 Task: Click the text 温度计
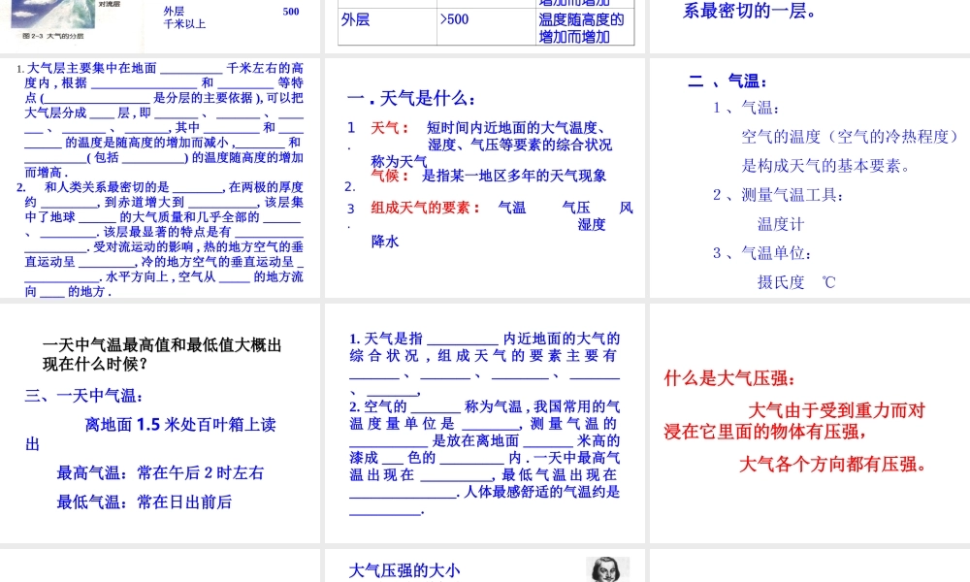click(x=780, y=224)
